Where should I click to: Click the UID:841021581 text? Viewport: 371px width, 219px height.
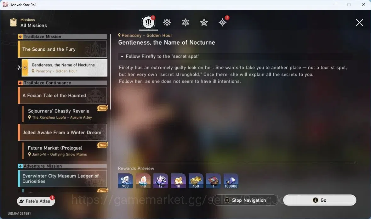[19, 214]
